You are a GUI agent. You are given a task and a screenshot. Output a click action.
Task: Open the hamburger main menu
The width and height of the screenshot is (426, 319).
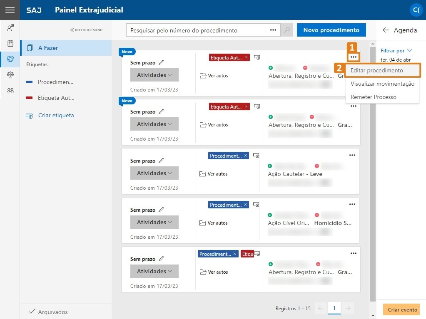10,10
